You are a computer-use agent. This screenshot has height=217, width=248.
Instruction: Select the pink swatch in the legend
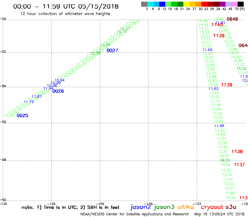[x=234, y=4]
